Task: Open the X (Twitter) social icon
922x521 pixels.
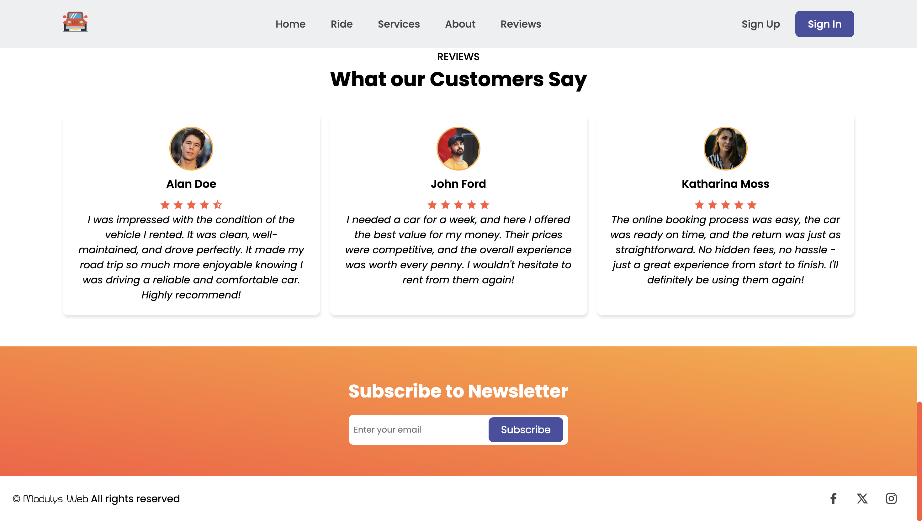Action: (862, 498)
